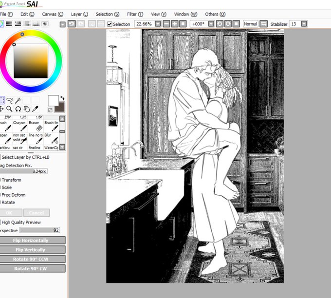Open the Filter menu
This screenshot has width=331, height=298.
(135, 14)
